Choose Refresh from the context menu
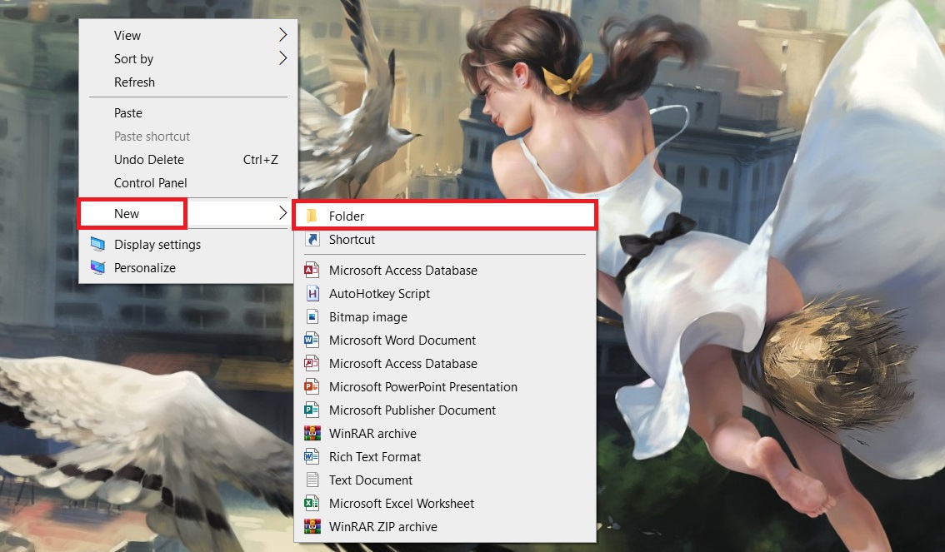945x552 pixels. click(134, 82)
